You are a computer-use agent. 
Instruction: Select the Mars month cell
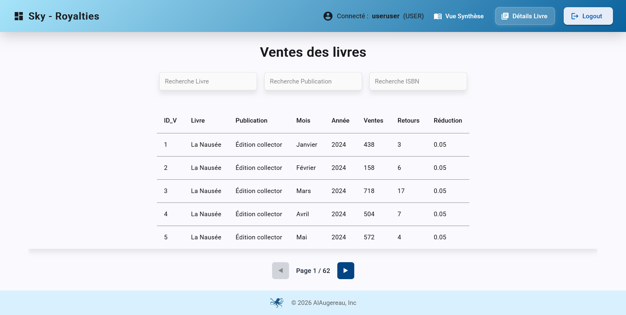coord(304,191)
